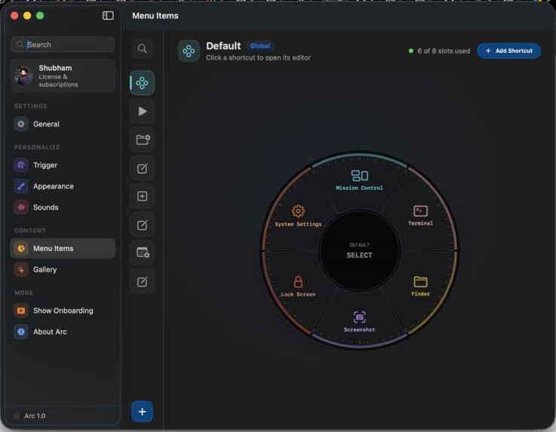This screenshot has width=556, height=432.
Task: Select the Menu Items section
Action: tap(63, 249)
